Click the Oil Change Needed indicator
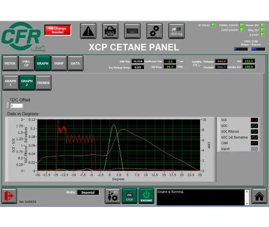 pyautogui.click(x=58, y=30)
